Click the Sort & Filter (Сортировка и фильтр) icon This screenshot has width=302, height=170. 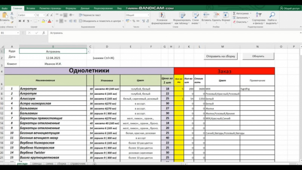pos(258,15)
